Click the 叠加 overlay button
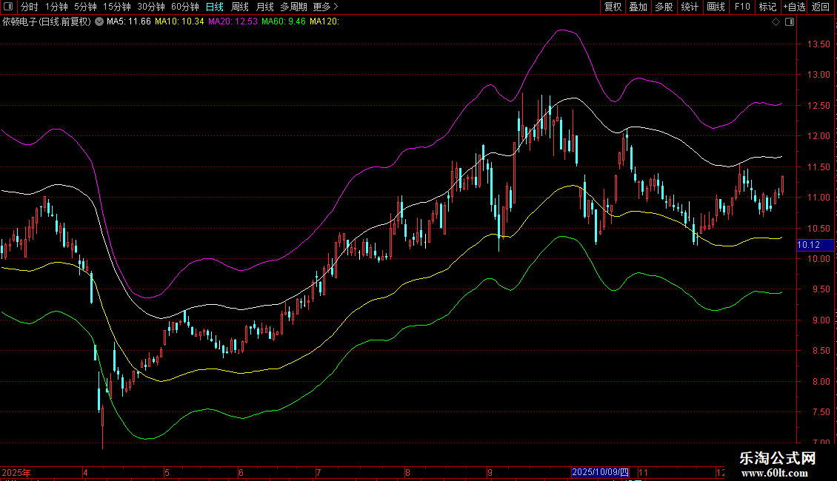 (x=638, y=7)
